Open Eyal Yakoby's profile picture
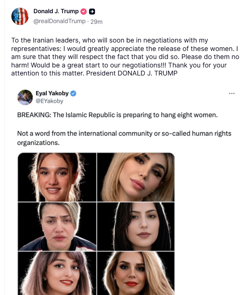 pos(25,97)
